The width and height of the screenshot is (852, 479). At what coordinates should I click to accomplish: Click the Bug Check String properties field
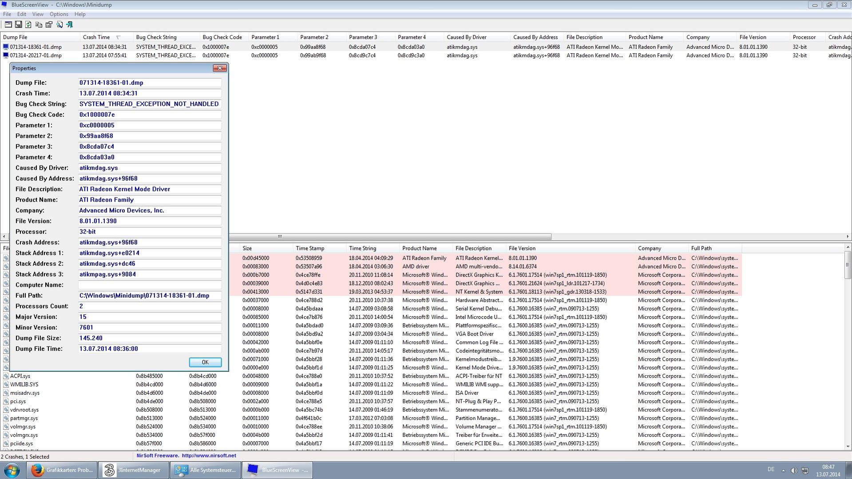(150, 104)
